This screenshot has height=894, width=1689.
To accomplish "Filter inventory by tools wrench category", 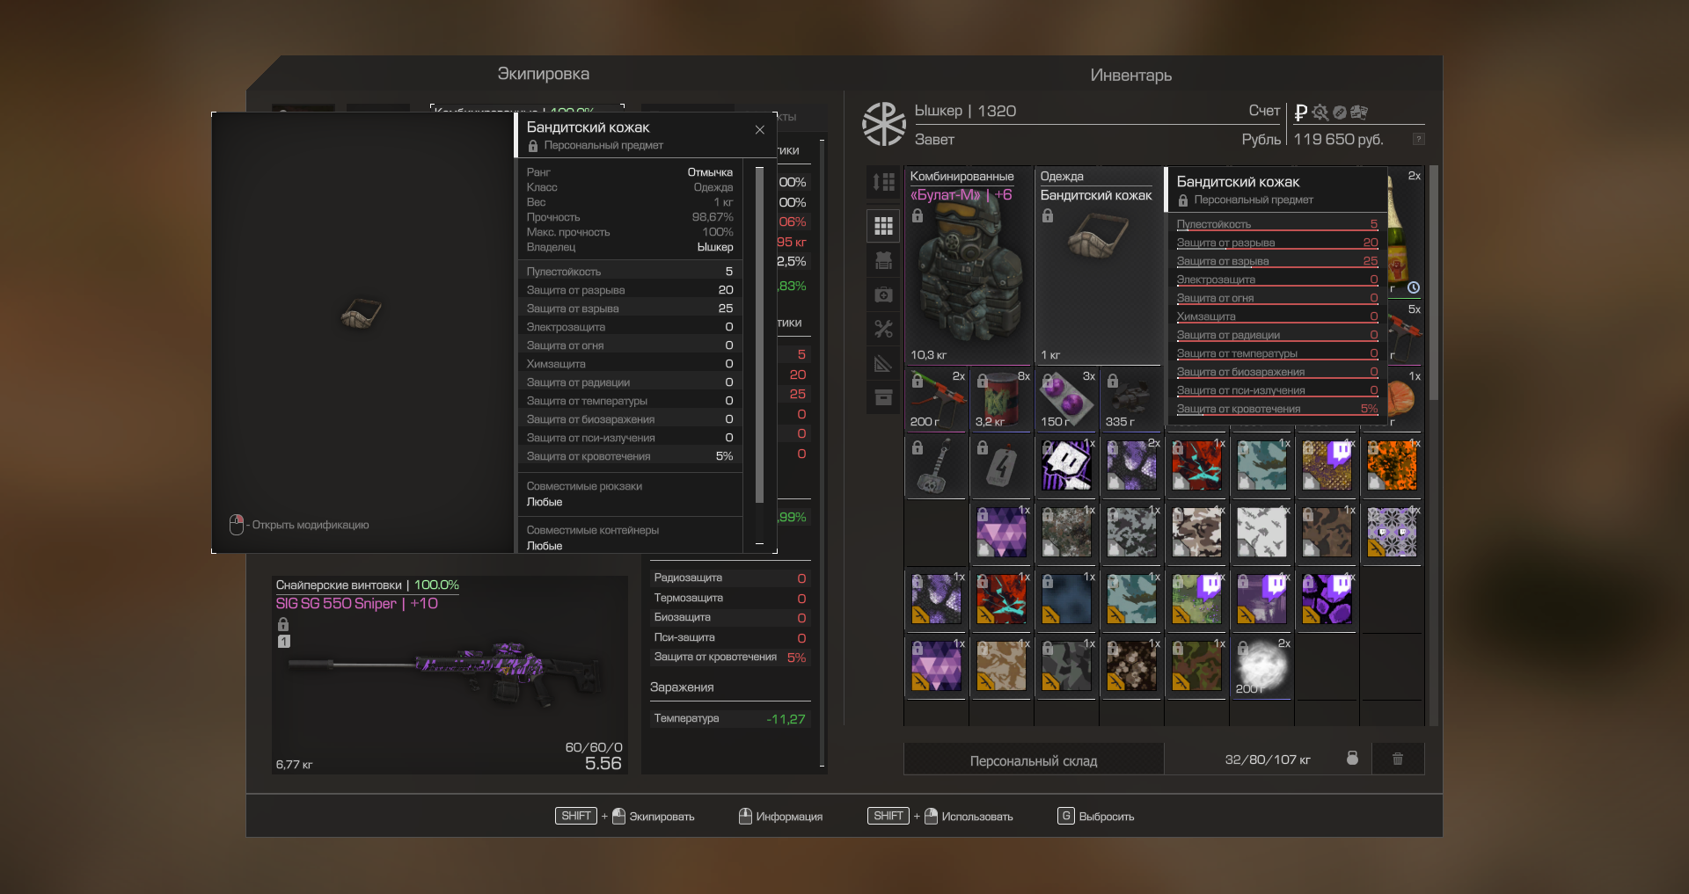I will coord(883,329).
